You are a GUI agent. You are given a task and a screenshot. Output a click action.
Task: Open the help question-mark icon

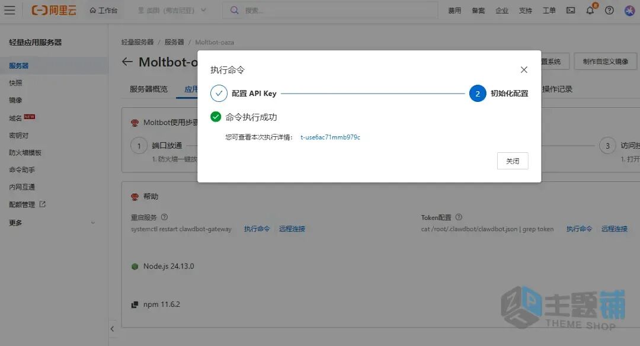pos(609,10)
